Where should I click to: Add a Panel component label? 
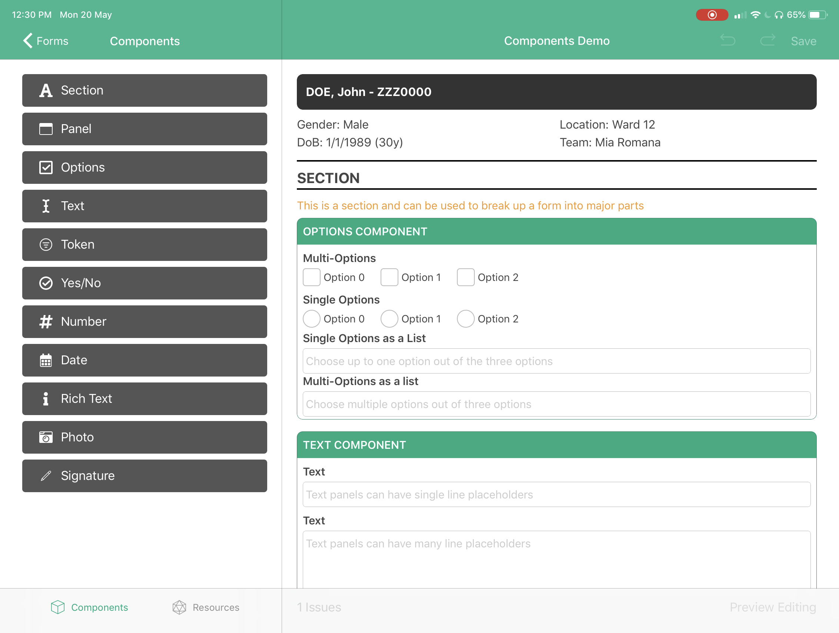pyautogui.click(x=76, y=129)
